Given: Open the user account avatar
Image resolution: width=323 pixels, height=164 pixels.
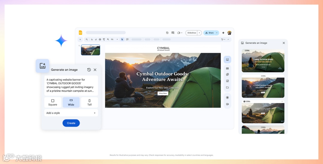Looking at the screenshot, I should pos(229,33).
